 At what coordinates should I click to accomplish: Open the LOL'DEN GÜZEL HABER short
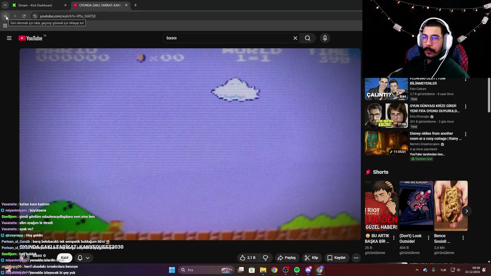click(381, 206)
